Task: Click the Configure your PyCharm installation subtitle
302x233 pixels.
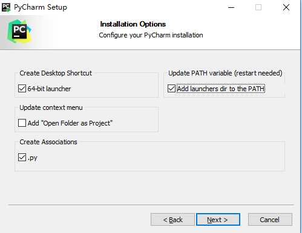Action: [x=151, y=35]
